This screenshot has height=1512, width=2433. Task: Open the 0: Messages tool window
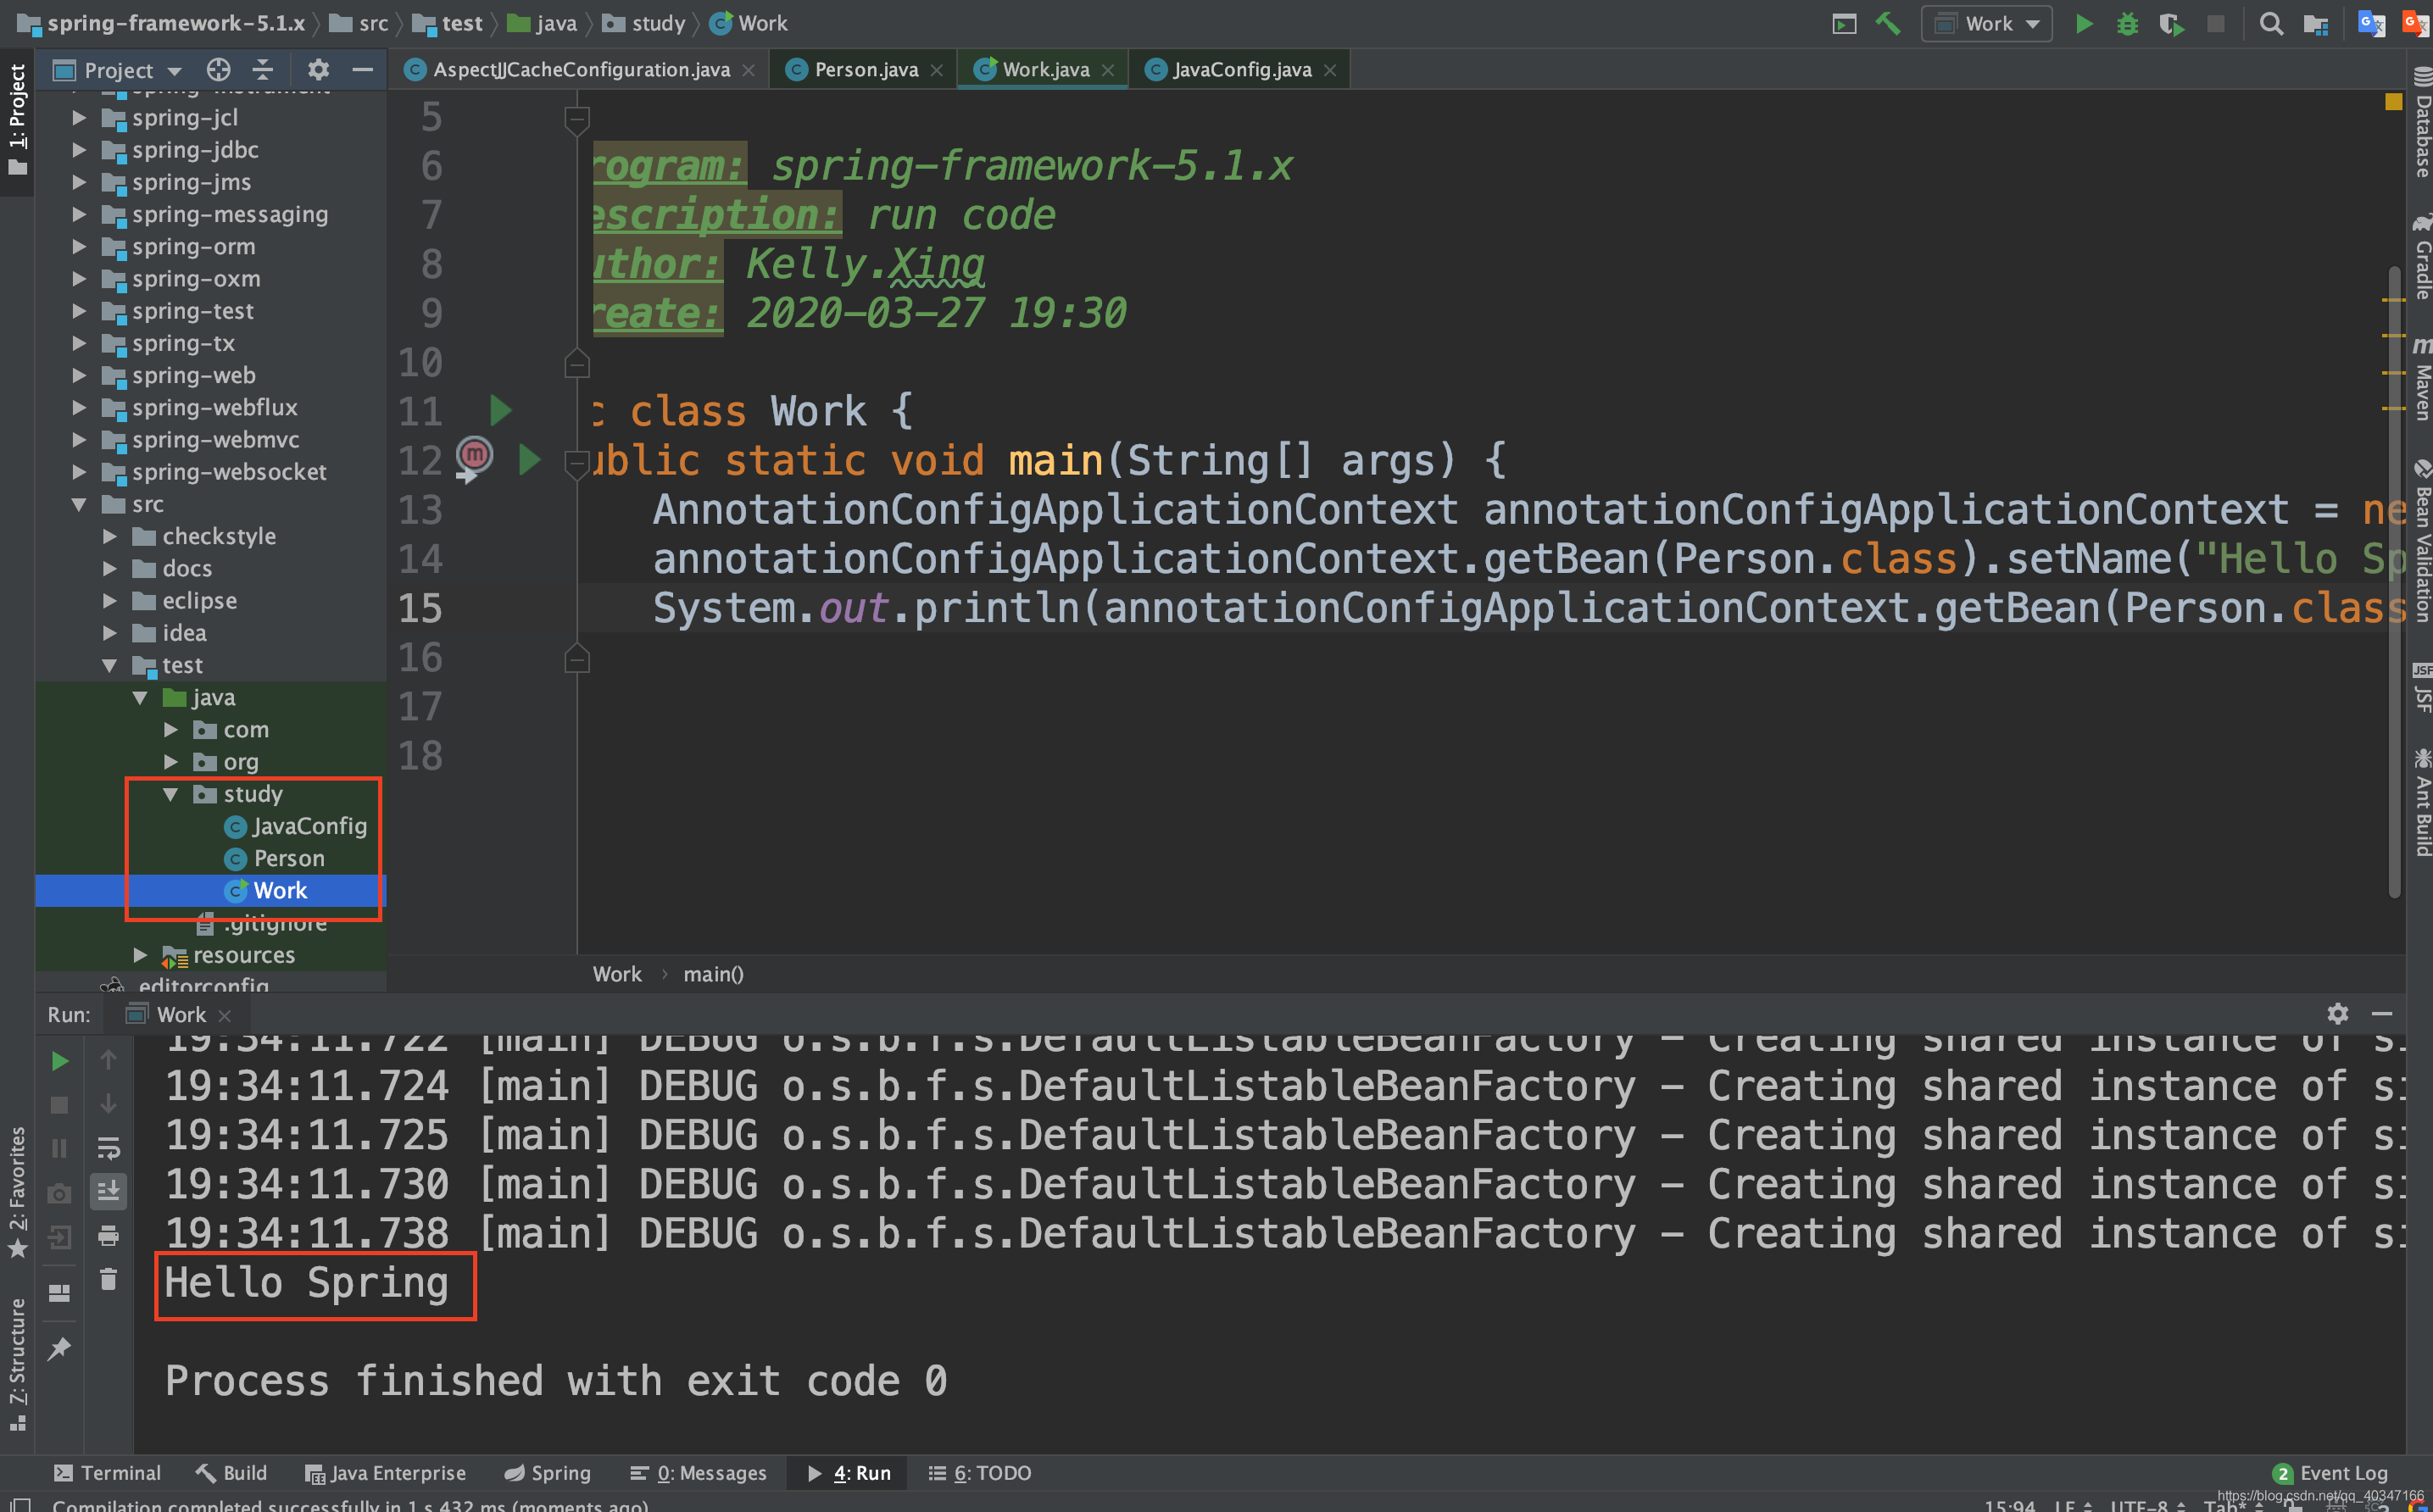[x=698, y=1473]
